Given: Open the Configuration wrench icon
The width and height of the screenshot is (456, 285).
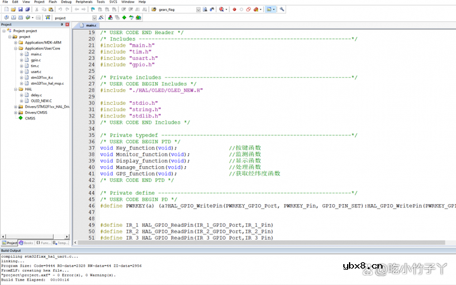Looking at the screenshot, I should 282,10.
